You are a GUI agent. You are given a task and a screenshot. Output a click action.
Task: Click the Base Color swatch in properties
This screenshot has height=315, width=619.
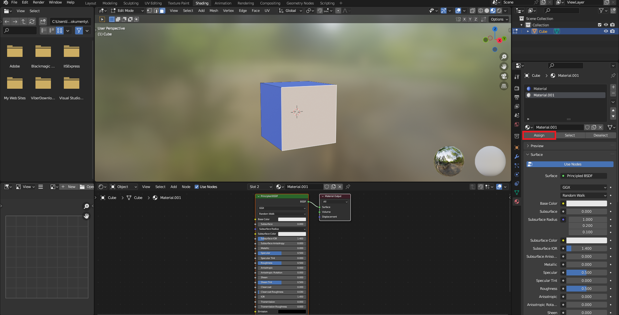pyautogui.click(x=586, y=203)
